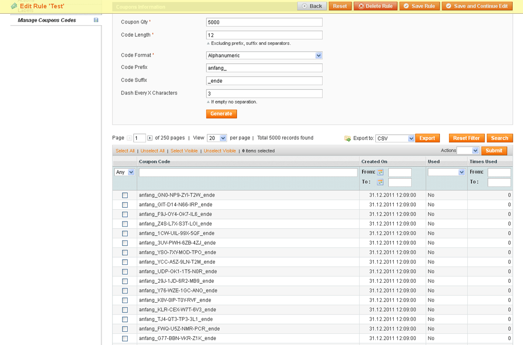
Task: Open the Any selection filter dropdown
Action: coord(125,172)
